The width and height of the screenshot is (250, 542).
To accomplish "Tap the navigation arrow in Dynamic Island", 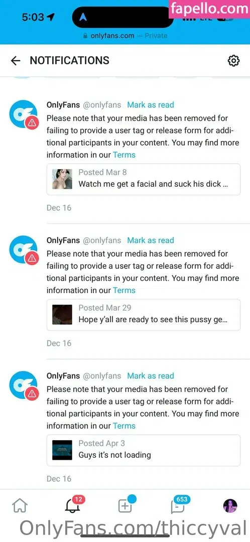I will coord(84,17).
